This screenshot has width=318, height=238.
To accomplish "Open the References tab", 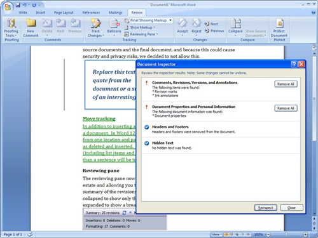I will click(x=91, y=13).
